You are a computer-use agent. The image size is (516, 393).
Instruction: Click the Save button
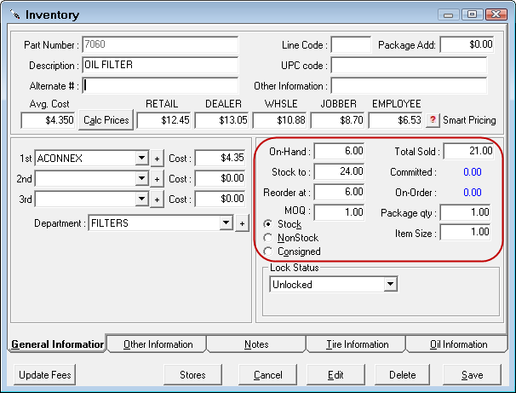471,374
